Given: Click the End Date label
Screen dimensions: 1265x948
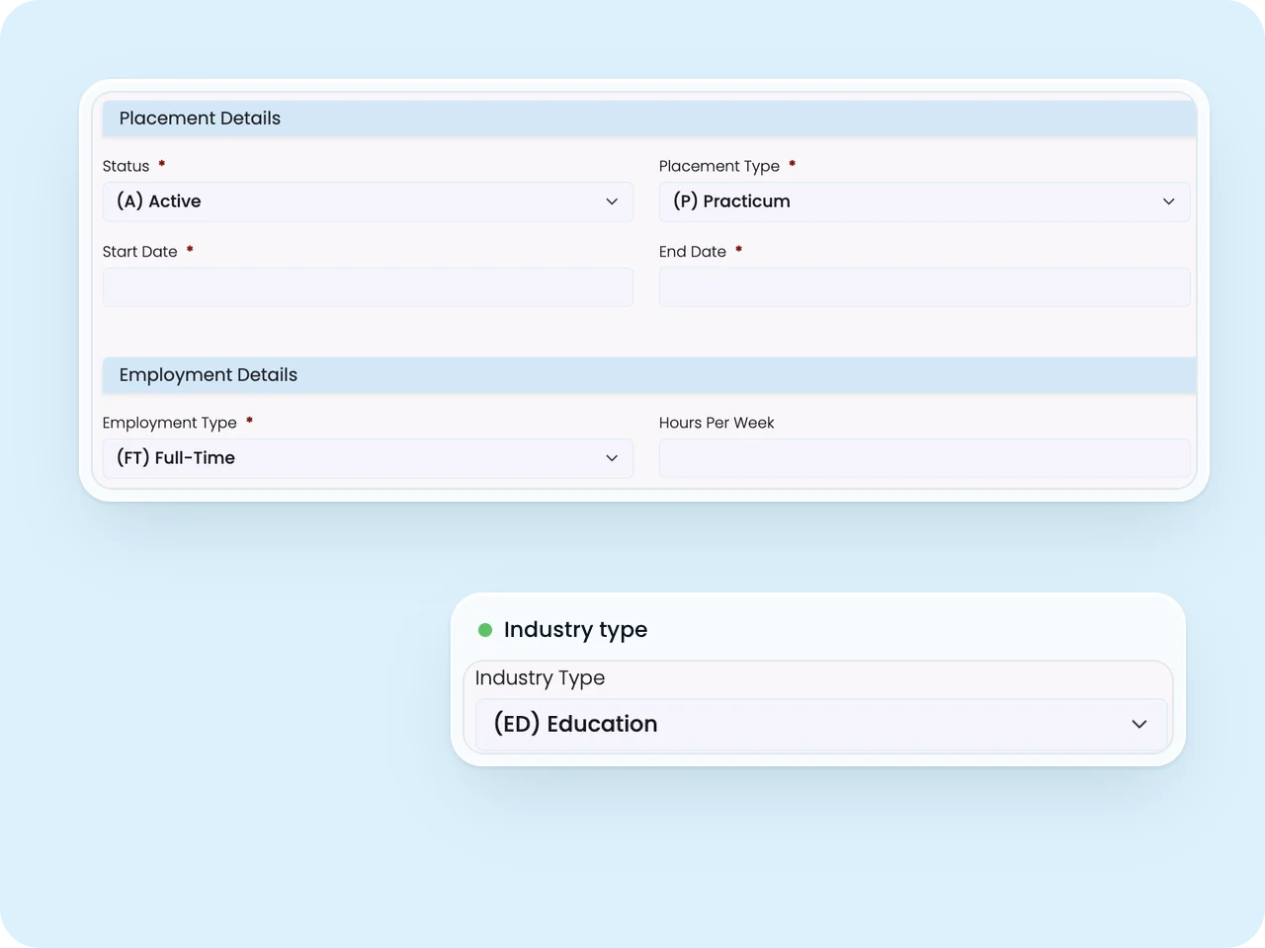Looking at the screenshot, I should coord(693,252).
